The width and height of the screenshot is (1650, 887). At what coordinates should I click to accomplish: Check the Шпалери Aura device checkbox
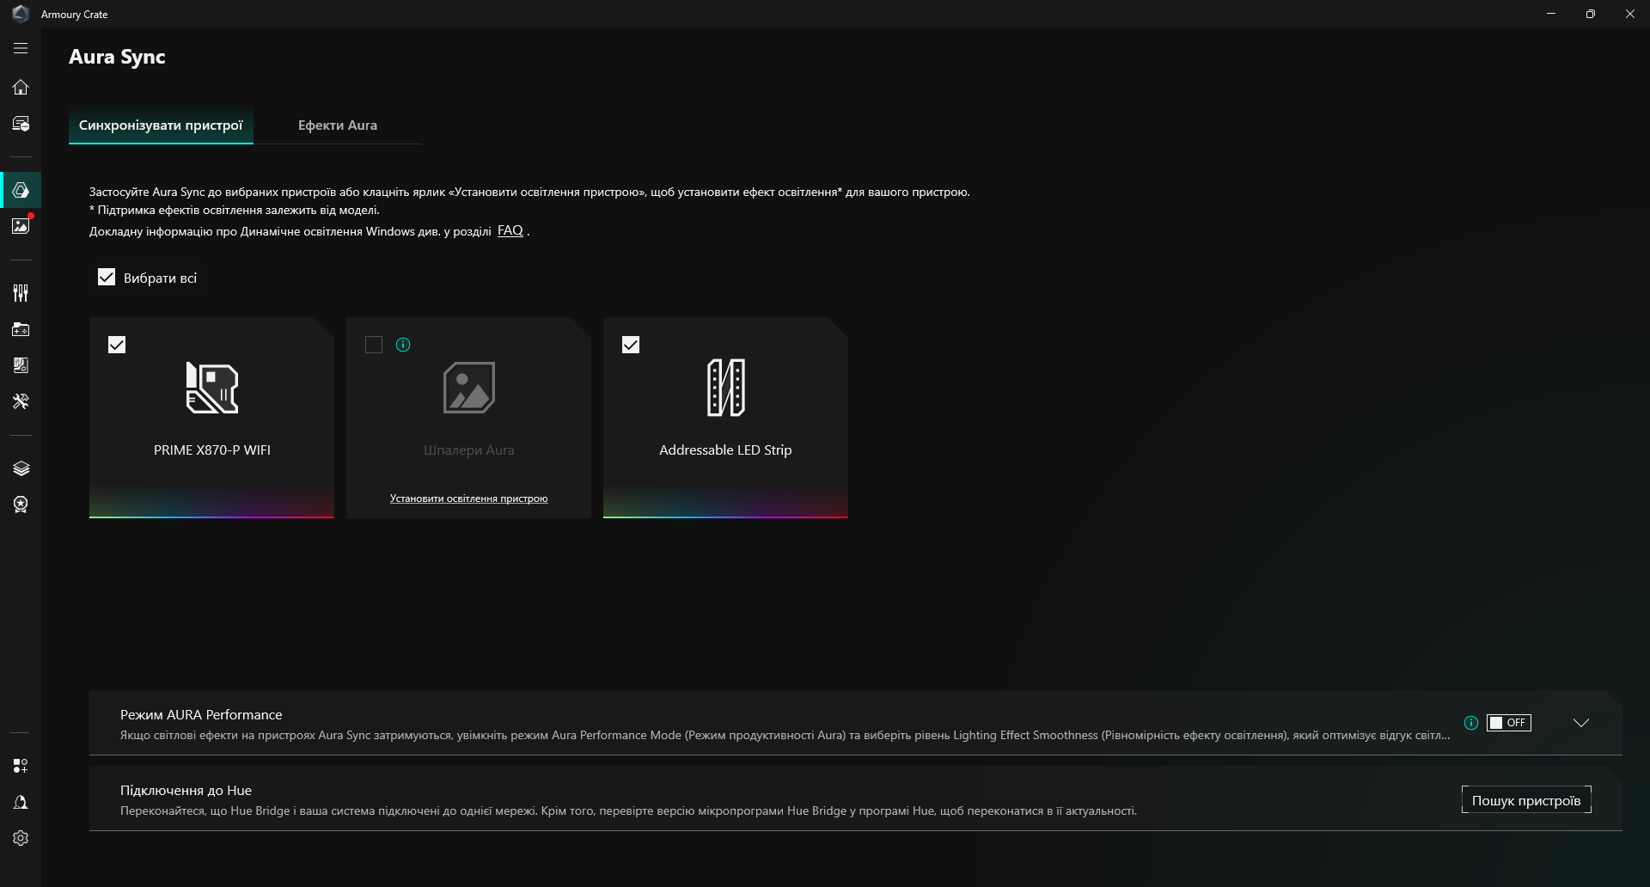[x=374, y=345]
